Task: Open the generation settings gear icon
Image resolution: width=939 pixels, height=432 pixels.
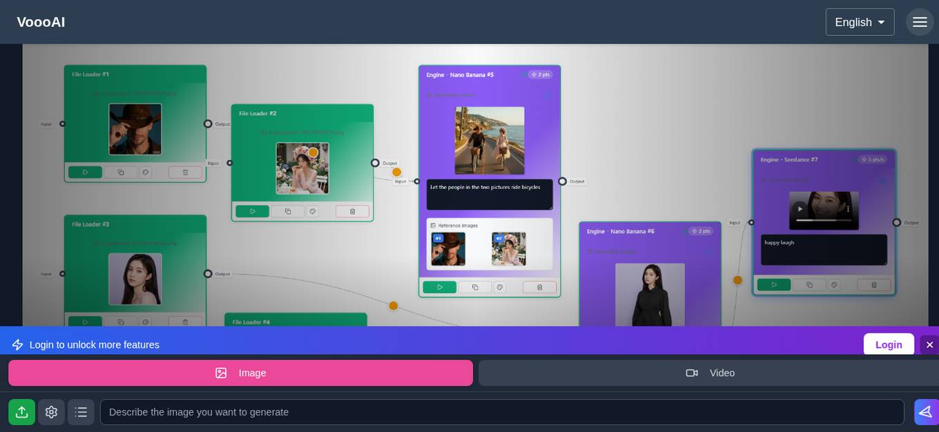Action: (51, 412)
